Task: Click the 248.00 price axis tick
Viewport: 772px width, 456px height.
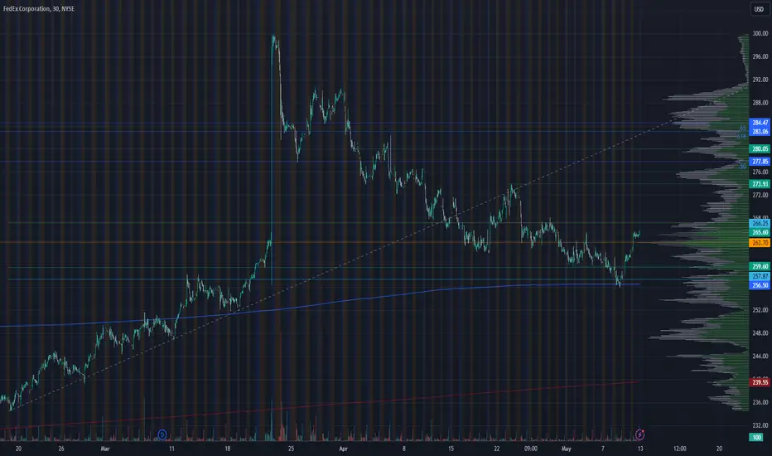Action: pyautogui.click(x=760, y=333)
